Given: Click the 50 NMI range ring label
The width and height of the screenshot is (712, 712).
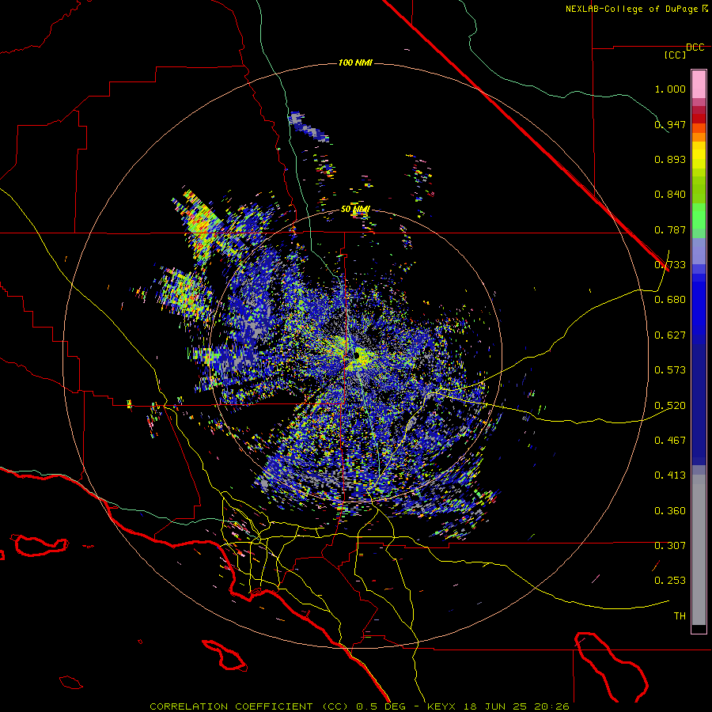Looking at the screenshot, I should pyautogui.click(x=355, y=209).
